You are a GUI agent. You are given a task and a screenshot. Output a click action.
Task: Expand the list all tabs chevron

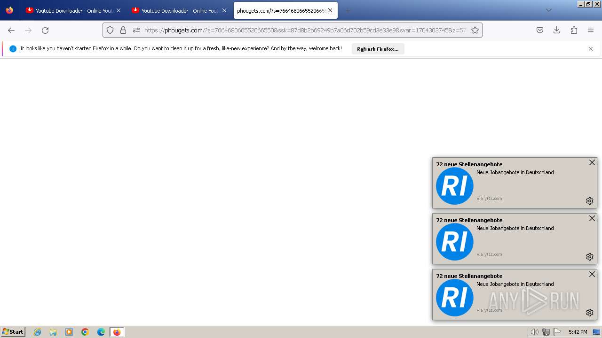pyautogui.click(x=548, y=10)
